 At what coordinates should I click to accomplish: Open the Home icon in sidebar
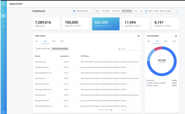[x=3, y=10]
